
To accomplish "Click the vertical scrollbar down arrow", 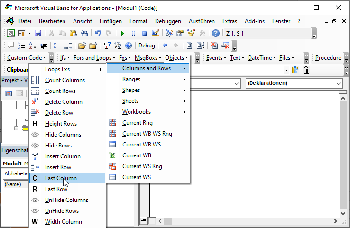I will [x=343, y=214].
